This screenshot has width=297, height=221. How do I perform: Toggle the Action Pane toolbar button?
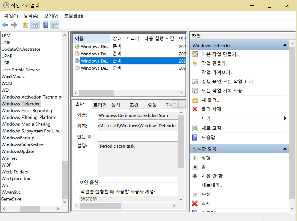(55, 24)
